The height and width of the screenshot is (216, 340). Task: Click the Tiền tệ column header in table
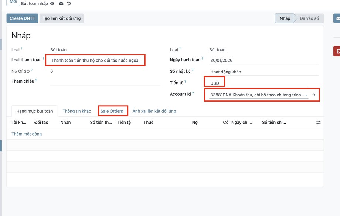coord(124,123)
